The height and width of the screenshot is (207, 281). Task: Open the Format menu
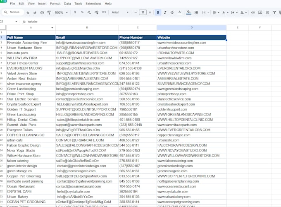tap(55, 4)
